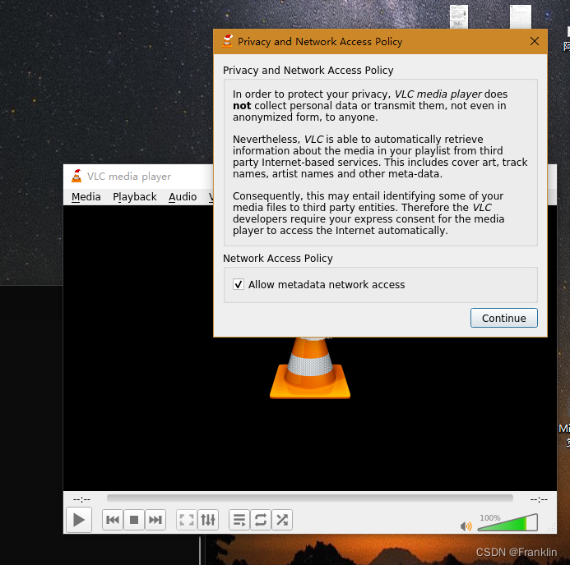Click the VLC cone icon in dialog title
570x565 pixels.
227,41
